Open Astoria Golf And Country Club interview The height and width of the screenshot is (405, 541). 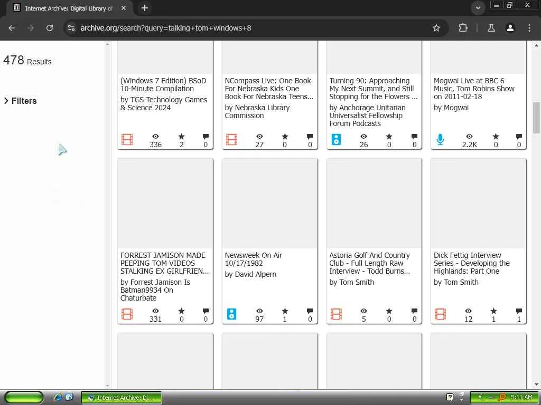(x=369, y=263)
